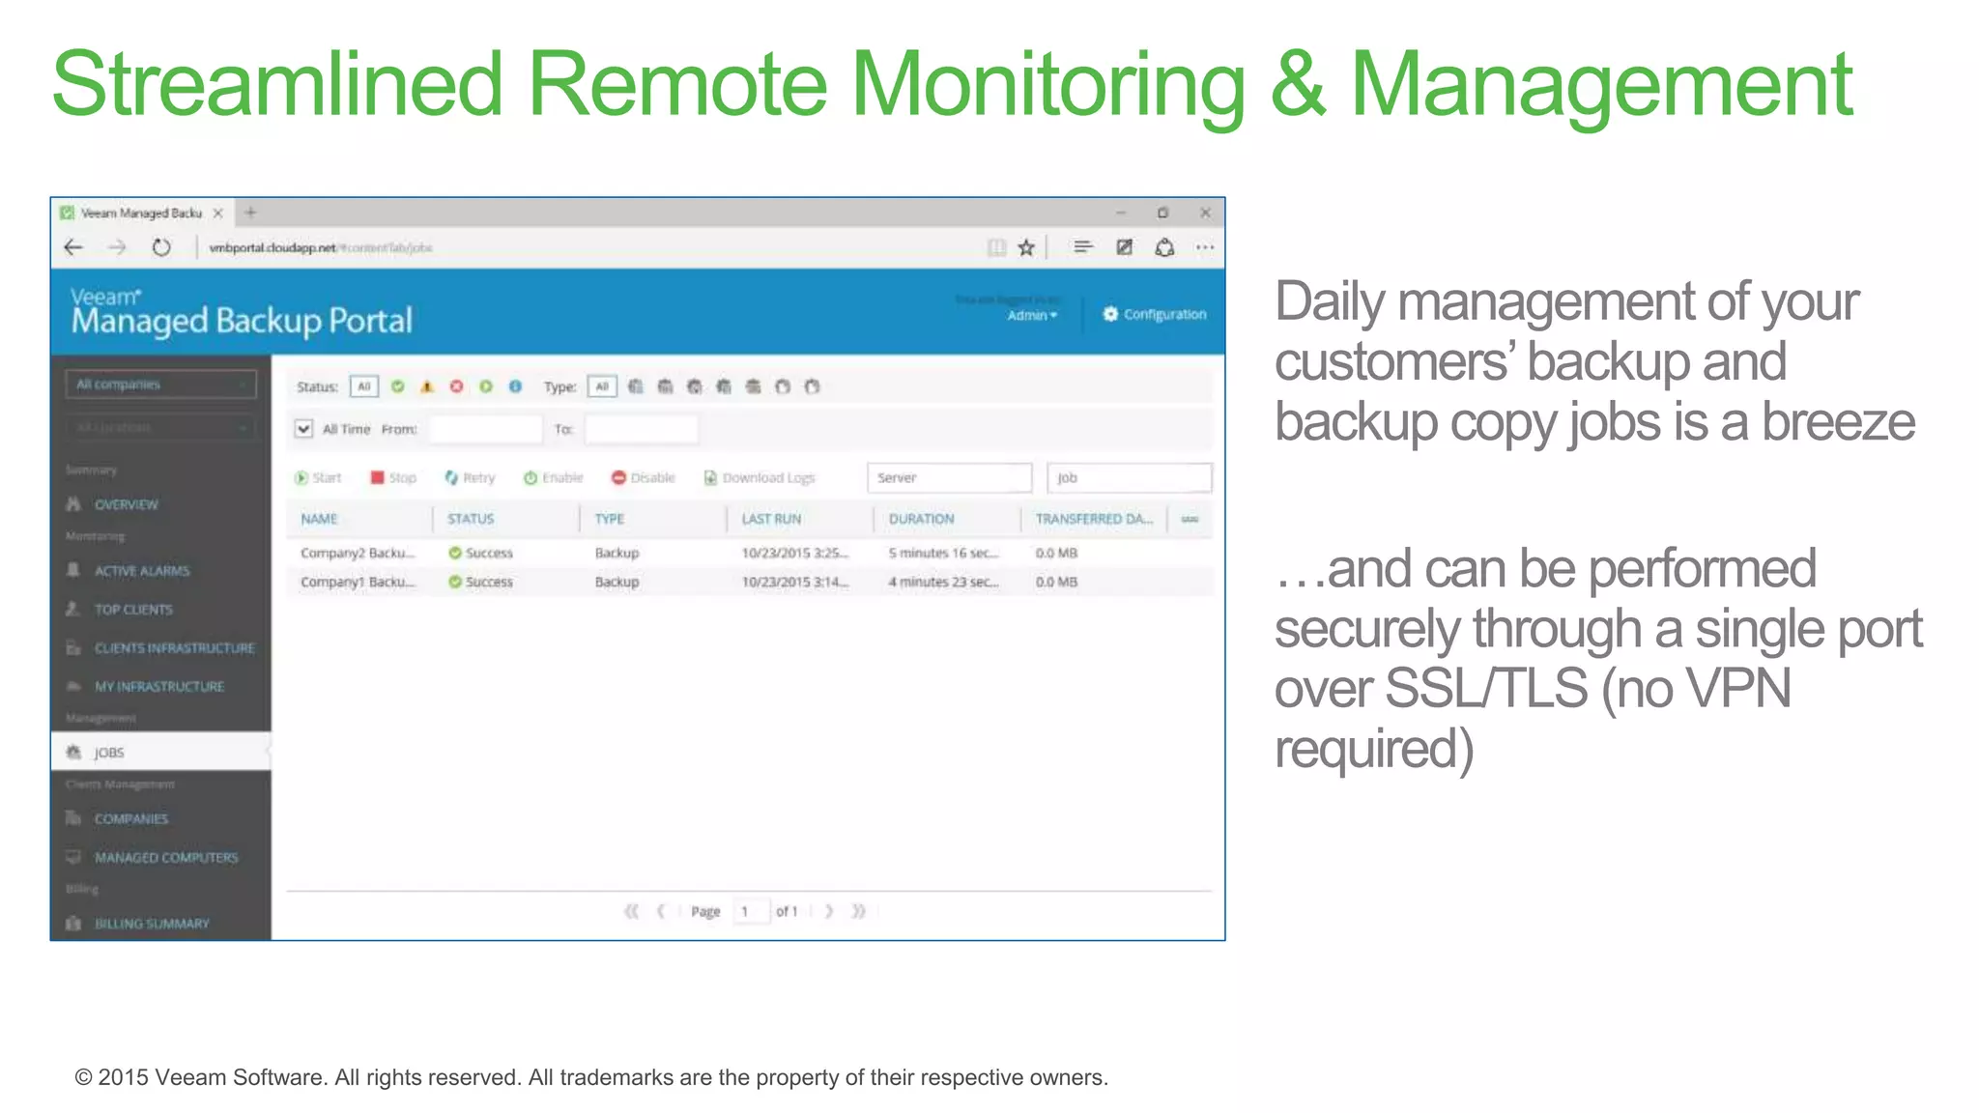Viewport: 1979px width, 1113px height.
Task: Focus the Server search field
Action: (950, 477)
